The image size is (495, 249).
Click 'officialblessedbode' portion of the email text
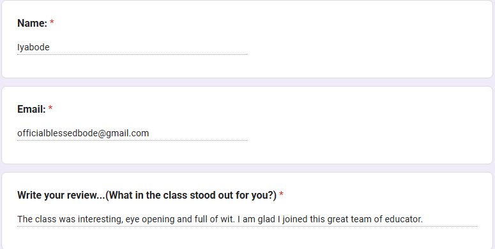(57, 133)
